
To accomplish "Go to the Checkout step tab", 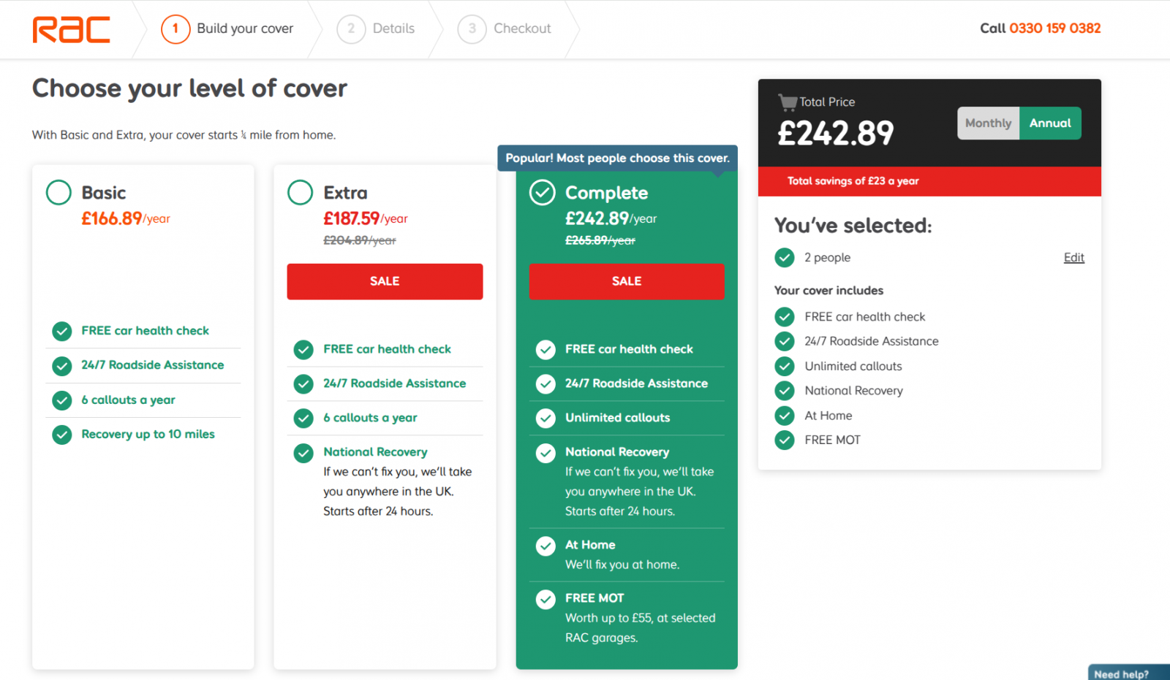I will pyautogui.click(x=505, y=29).
